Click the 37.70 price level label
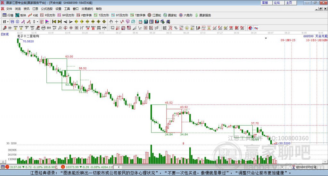328x176 pixels. click(x=255, y=123)
